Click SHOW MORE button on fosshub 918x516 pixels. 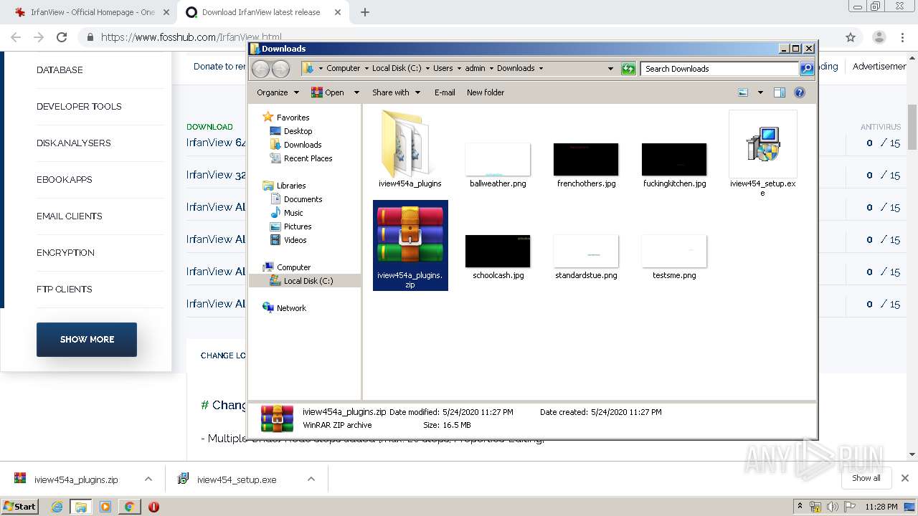tap(87, 339)
